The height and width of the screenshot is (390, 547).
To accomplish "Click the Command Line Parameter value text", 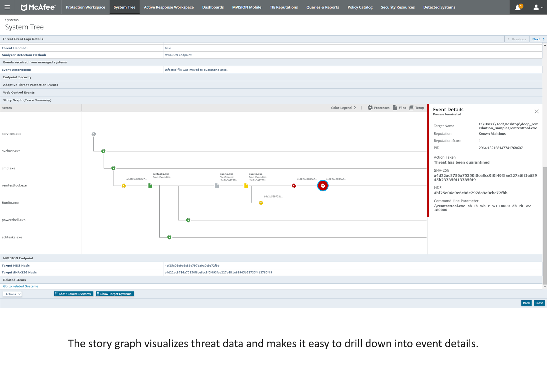I will click(x=483, y=208).
